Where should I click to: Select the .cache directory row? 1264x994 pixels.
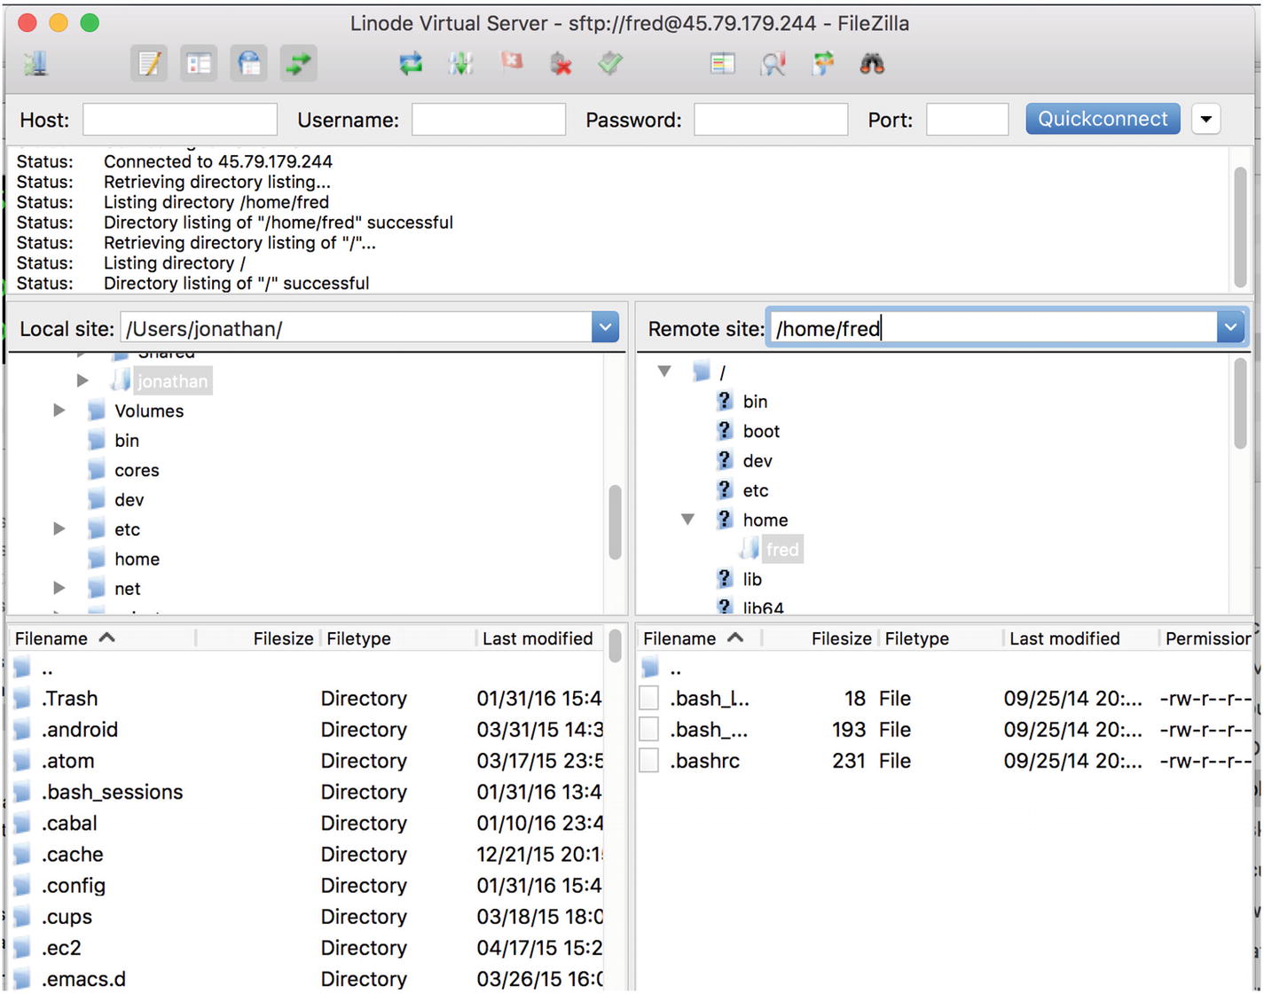point(307,854)
